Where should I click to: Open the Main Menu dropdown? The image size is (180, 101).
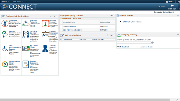point(18,1)
